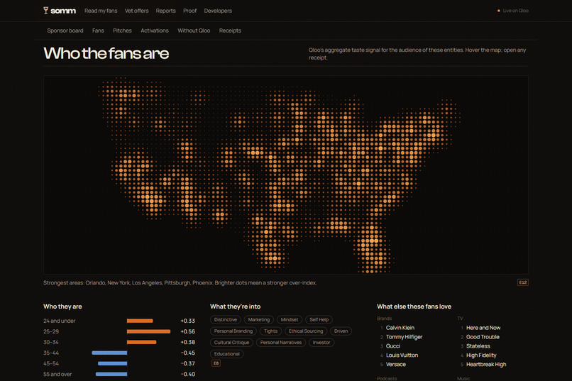The height and width of the screenshot is (381, 572).
Task: Click the Who the fans are title
Action: 106,53
